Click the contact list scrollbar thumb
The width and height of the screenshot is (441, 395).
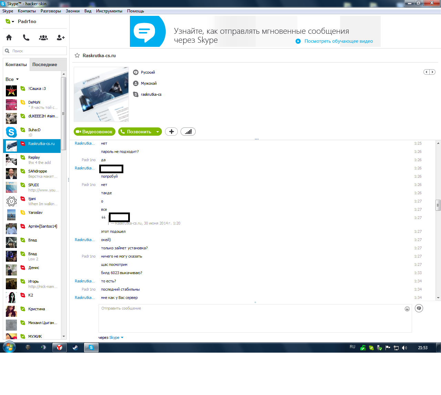coord(63,114)
